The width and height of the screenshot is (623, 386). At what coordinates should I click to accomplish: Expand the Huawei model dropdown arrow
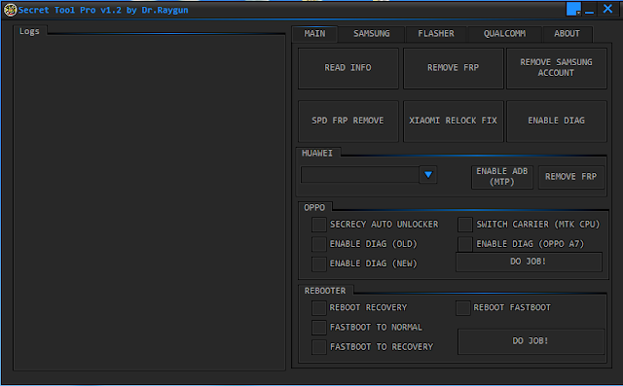[x=428, y=175]
